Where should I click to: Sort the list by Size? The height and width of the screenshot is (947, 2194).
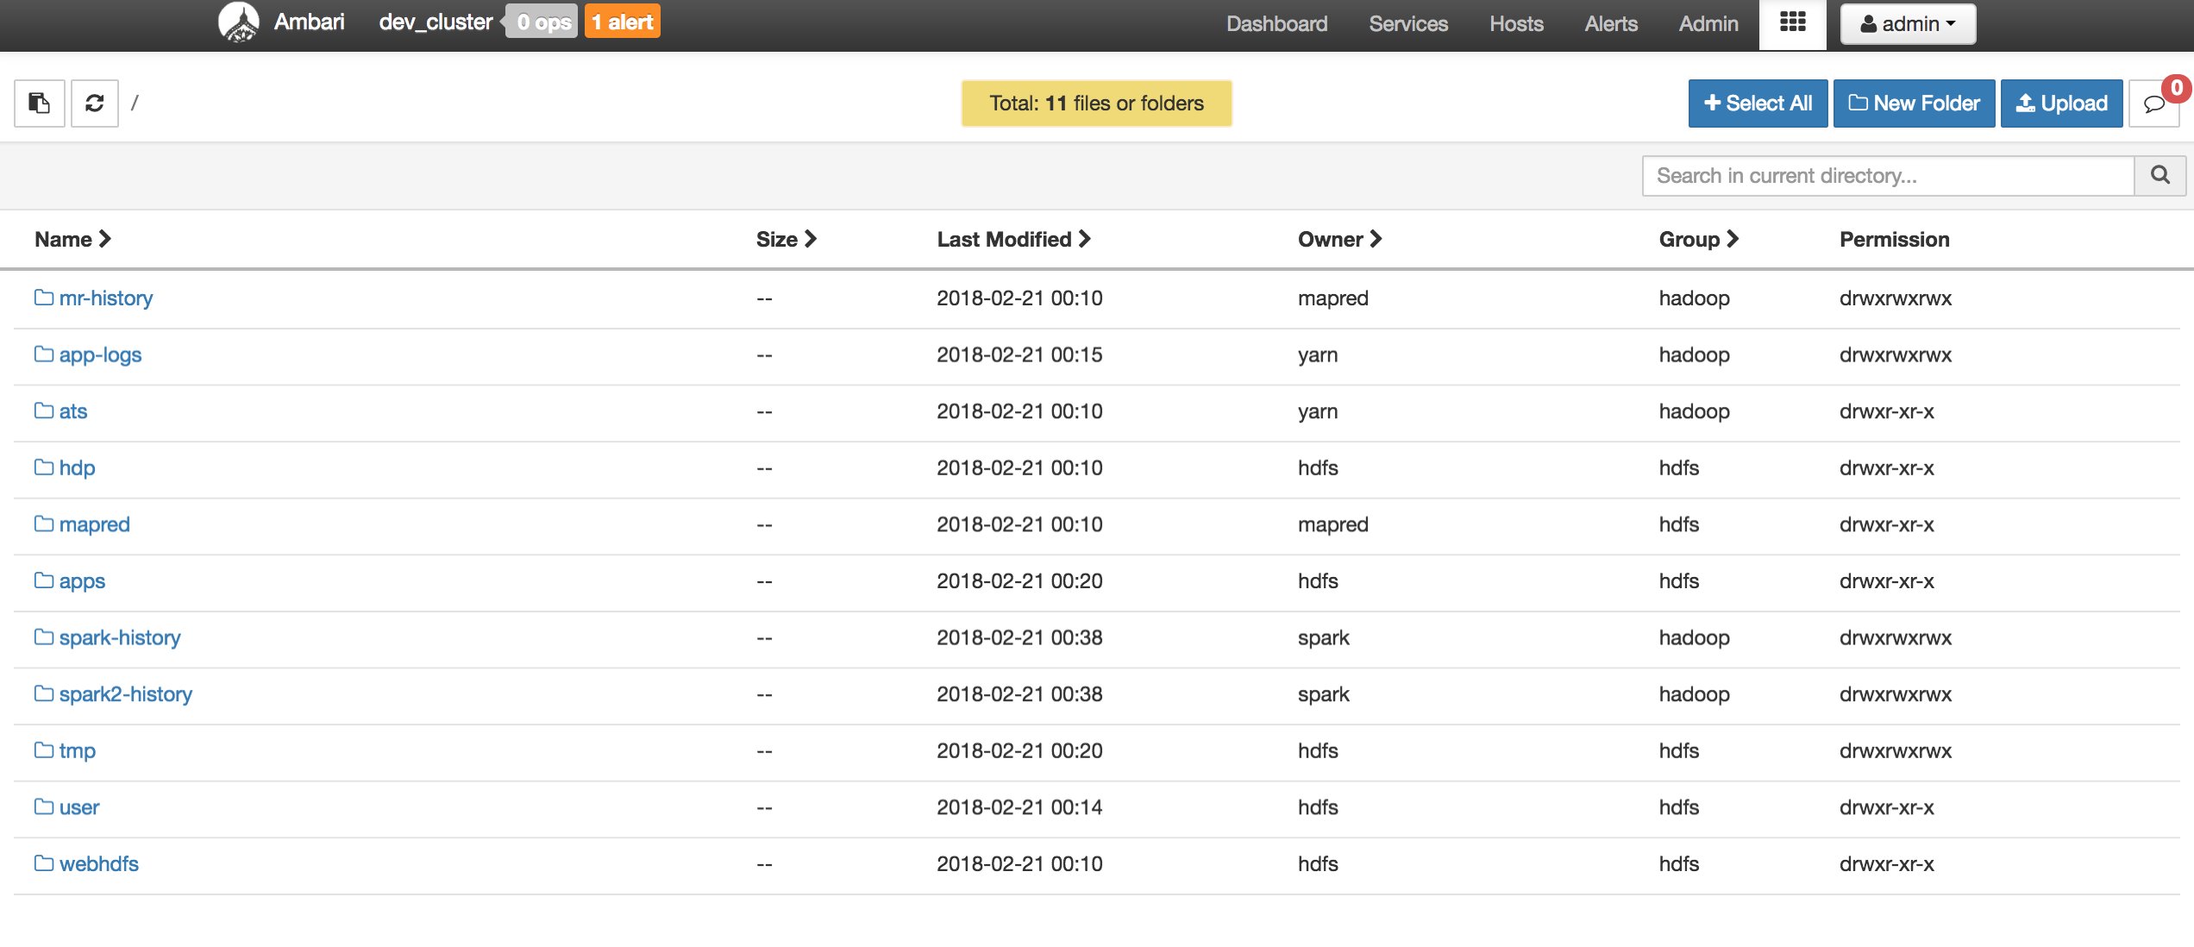[785, 240]
